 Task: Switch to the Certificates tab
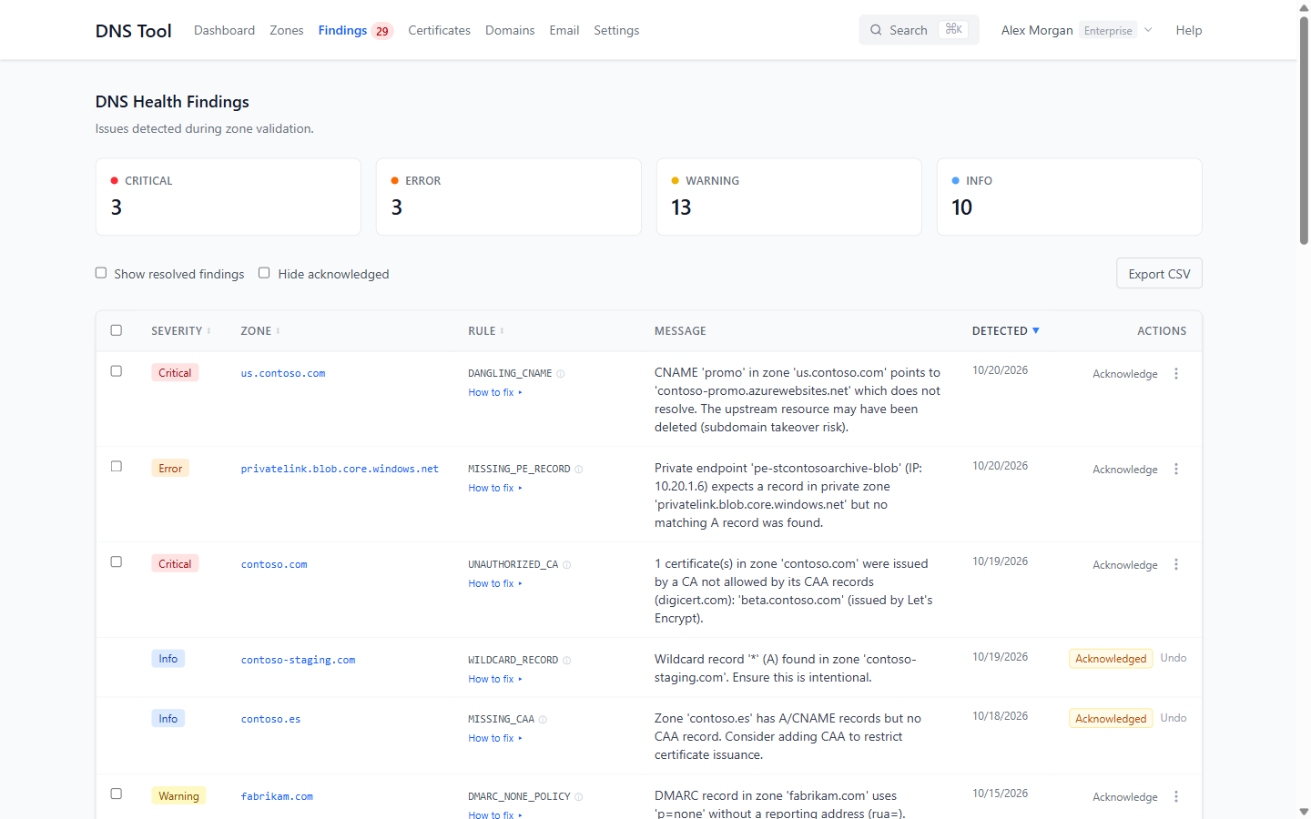pos(440,30)
